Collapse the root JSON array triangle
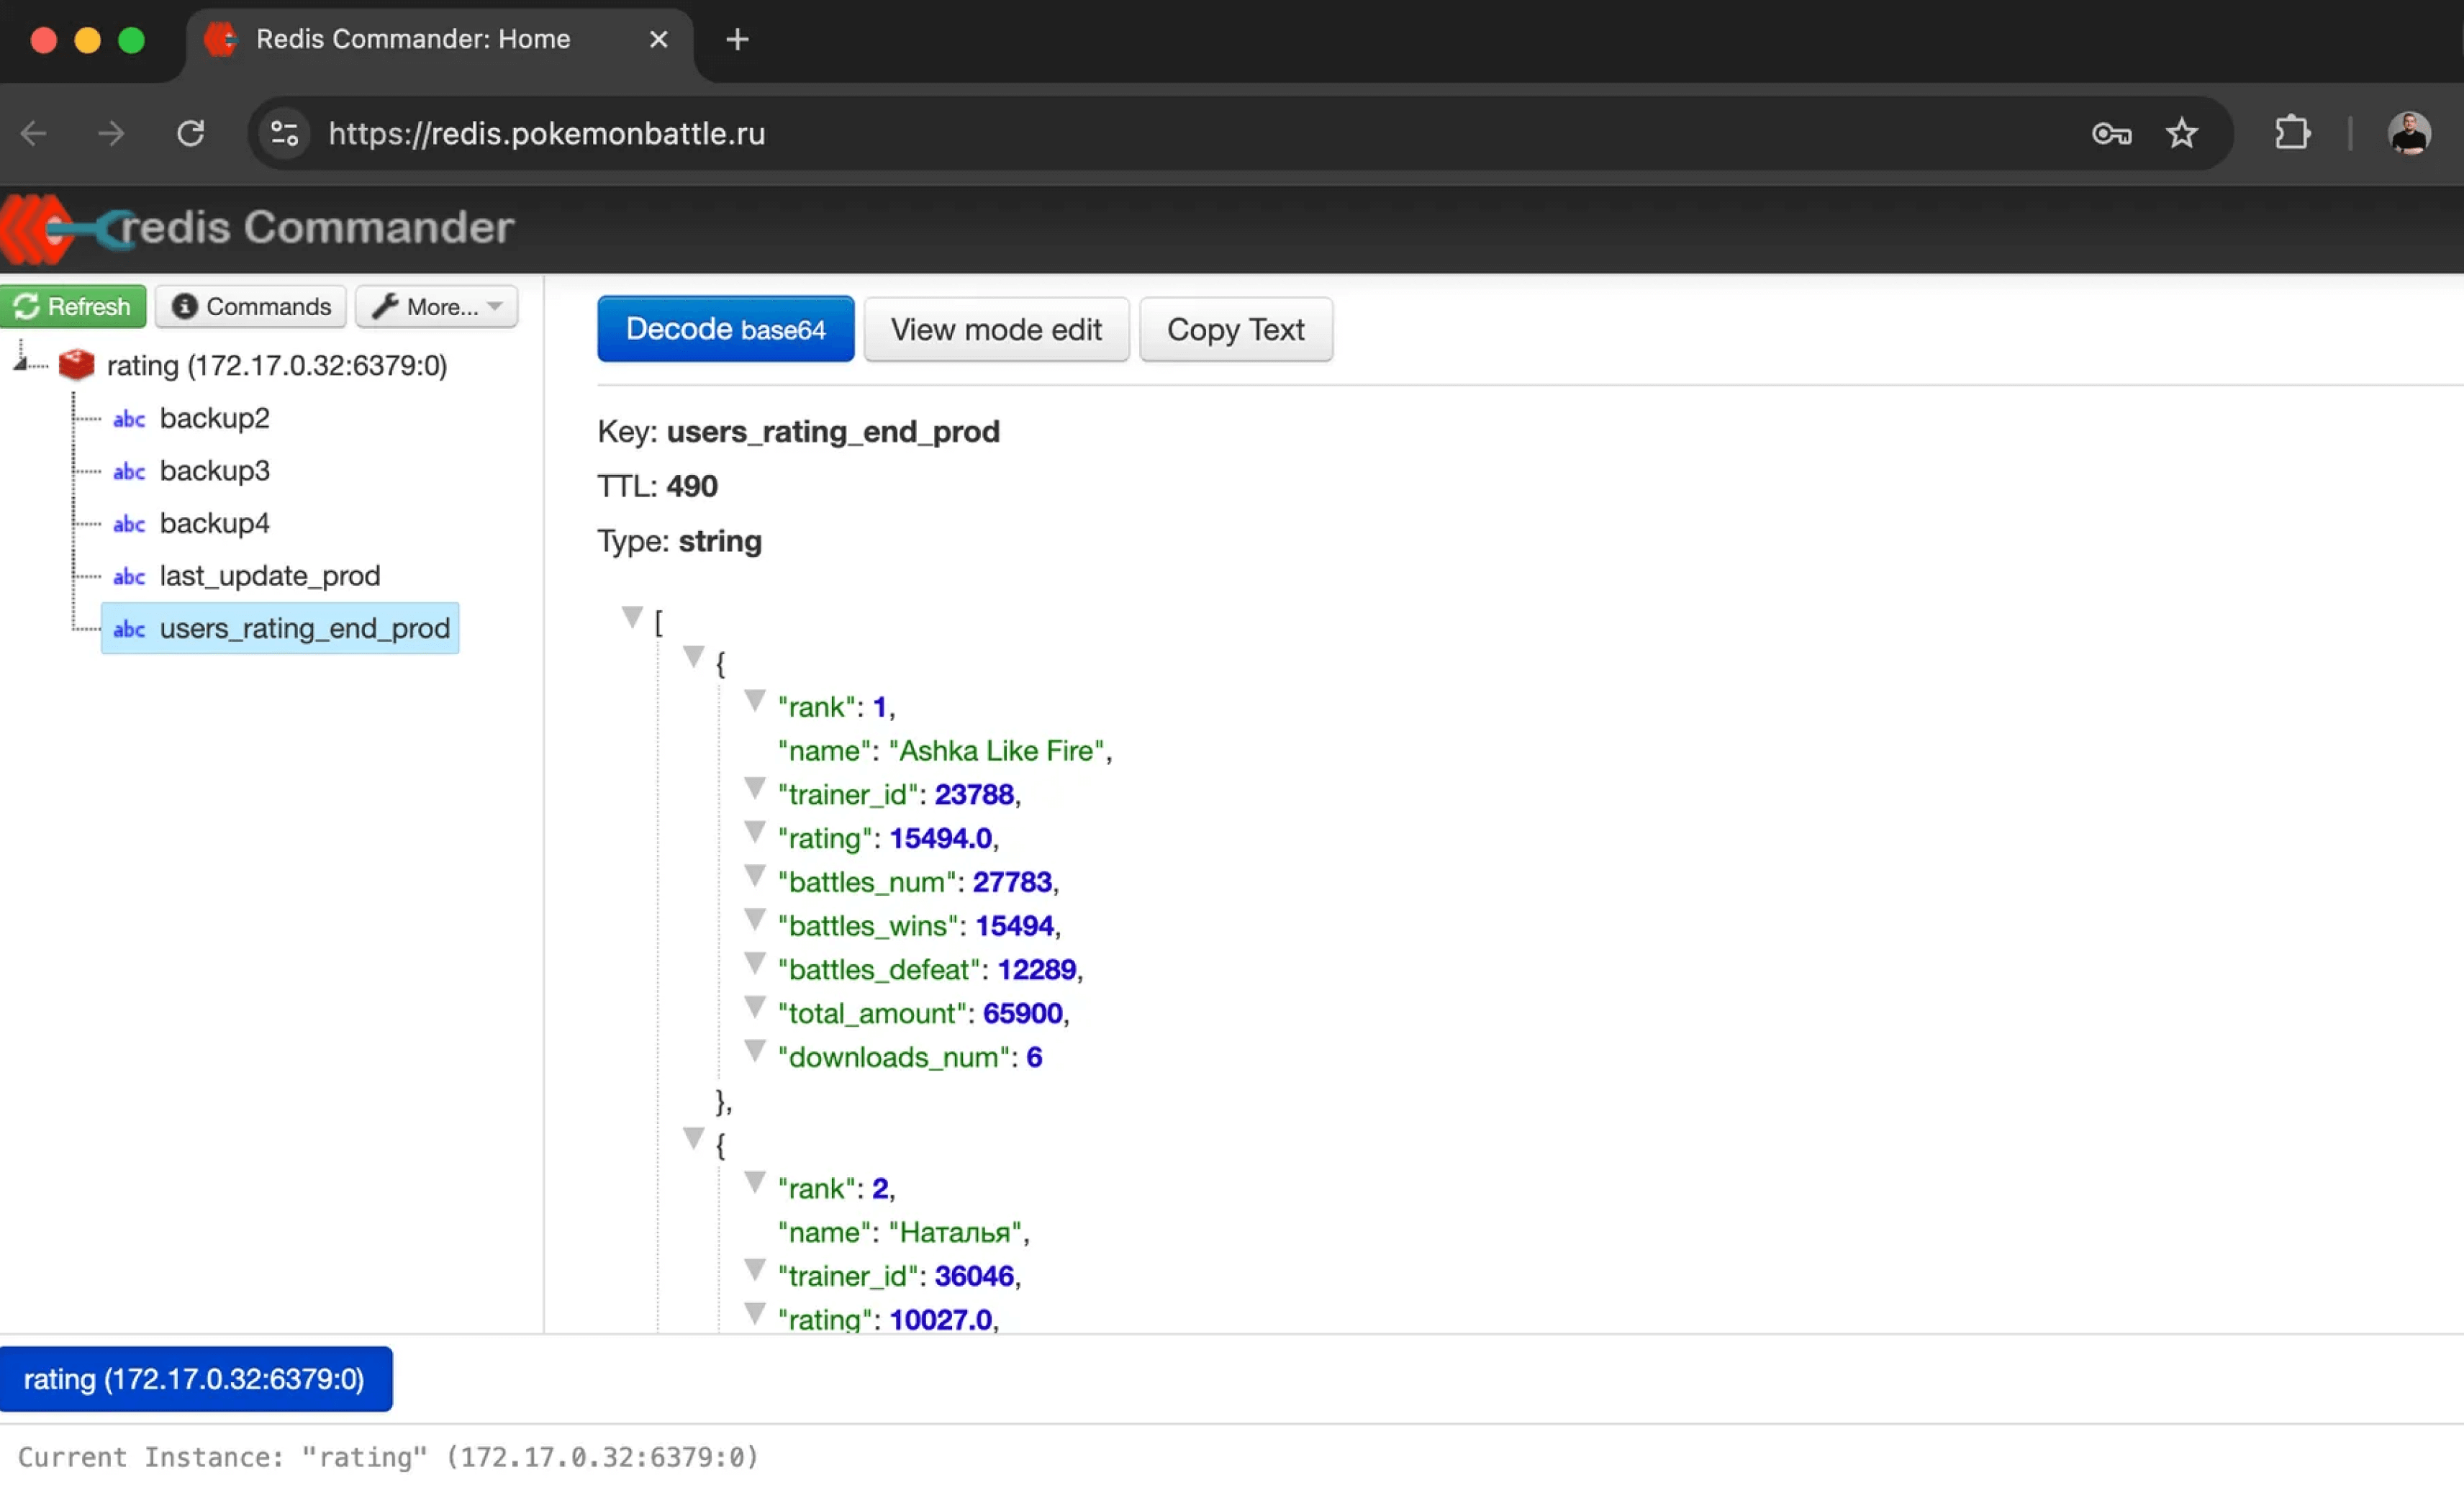This screenshot has width=2464, height=1488. 632,617
